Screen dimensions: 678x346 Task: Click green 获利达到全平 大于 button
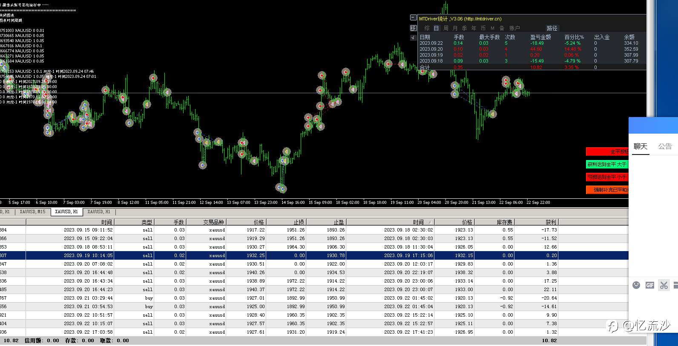point(607,164)
